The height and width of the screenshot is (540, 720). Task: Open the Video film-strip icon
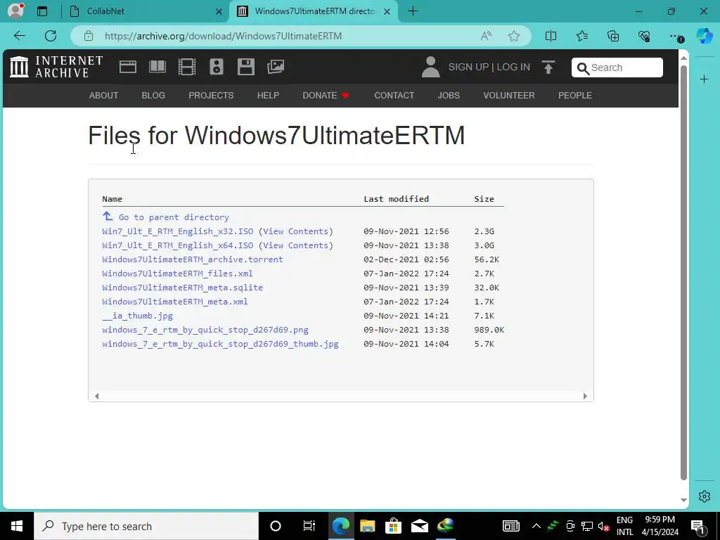click(187, 67)
